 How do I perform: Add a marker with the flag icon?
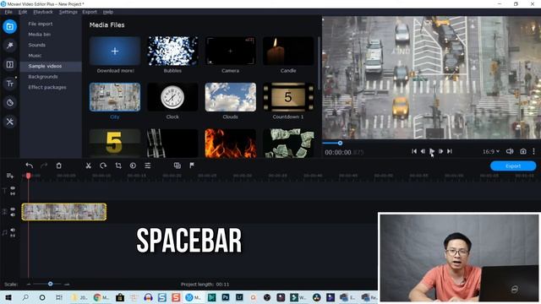click(192, 166)
